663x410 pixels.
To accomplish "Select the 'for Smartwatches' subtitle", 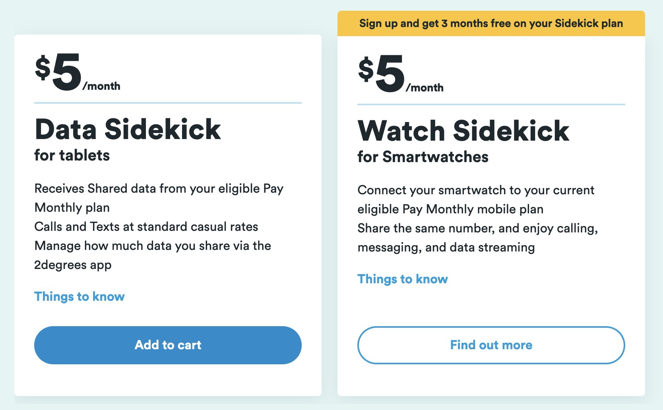I will tap(423, 157).
